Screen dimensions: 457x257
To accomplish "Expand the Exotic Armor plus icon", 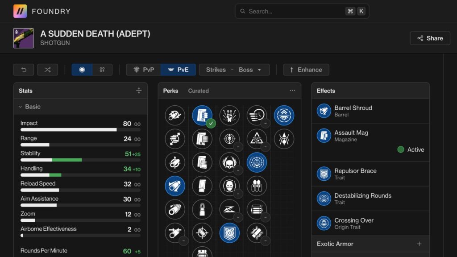I will pyautogui.click(x=419, y=244).
